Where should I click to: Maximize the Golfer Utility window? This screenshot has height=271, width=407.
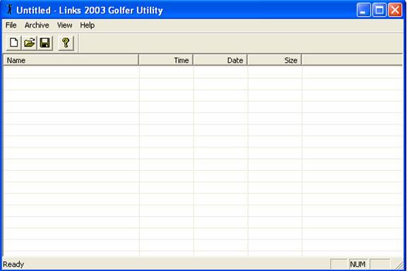tap(379, 10)
